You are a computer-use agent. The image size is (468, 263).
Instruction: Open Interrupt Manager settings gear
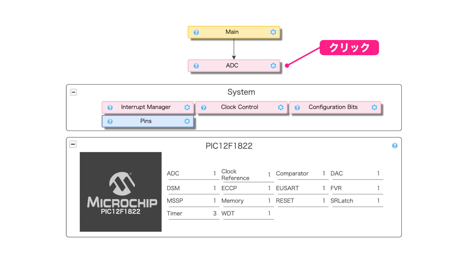187,107
